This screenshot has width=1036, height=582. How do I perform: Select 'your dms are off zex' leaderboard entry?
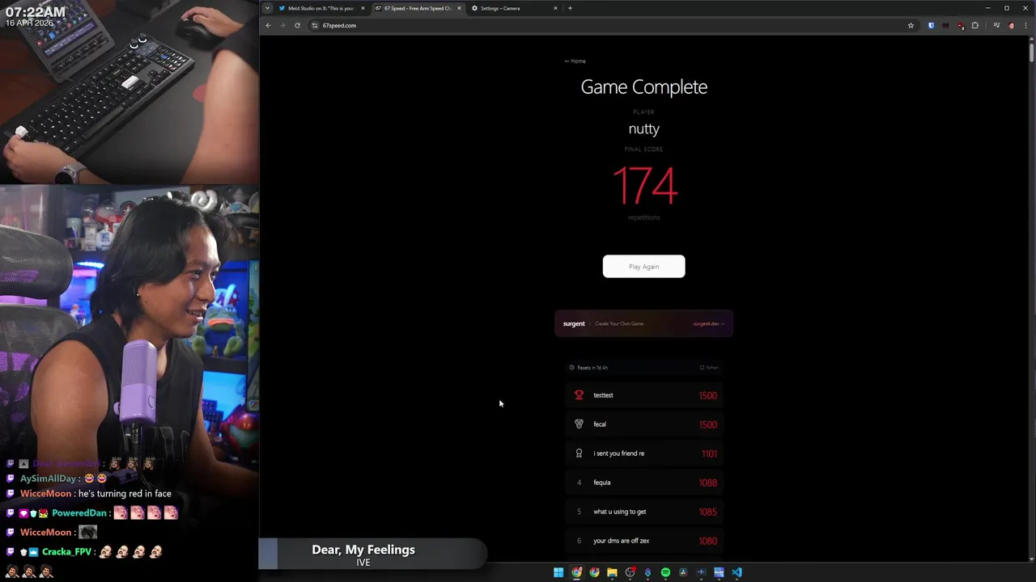(644, 541)
